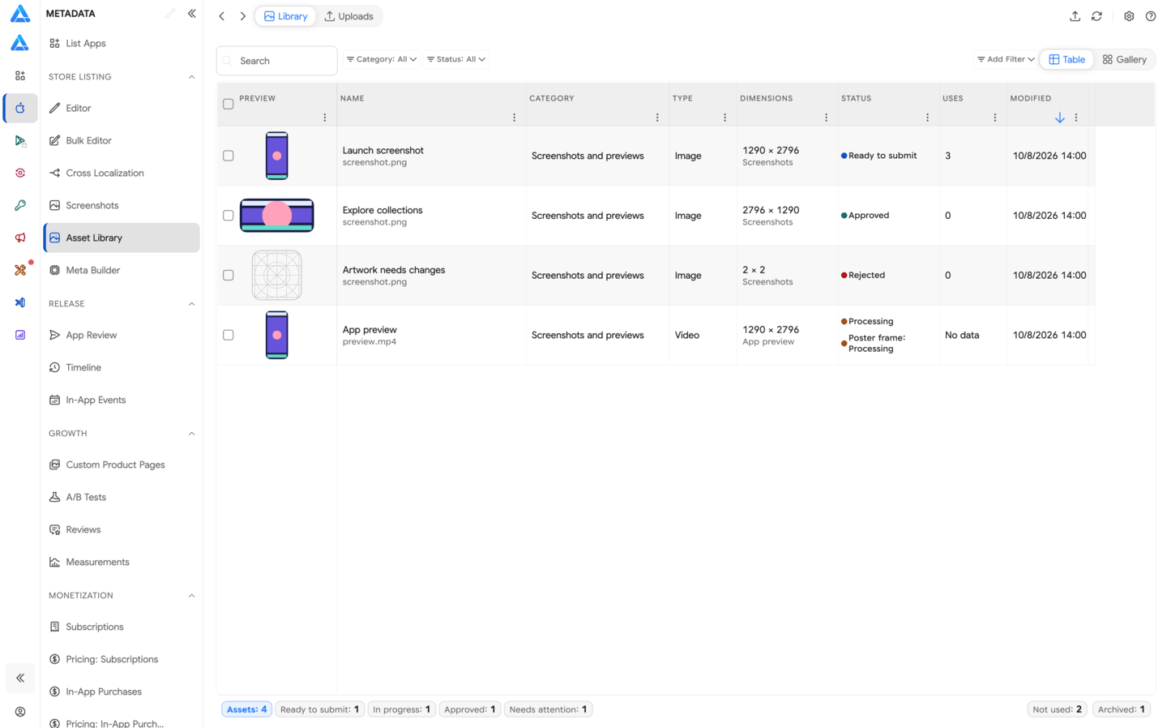Open the settings gear icon
This screenshot has width=1167, height=728.
(x=1129, y=16)
